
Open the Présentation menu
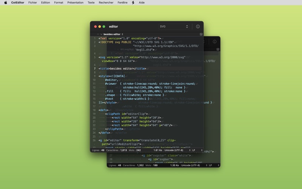click(x=75, y=3)
